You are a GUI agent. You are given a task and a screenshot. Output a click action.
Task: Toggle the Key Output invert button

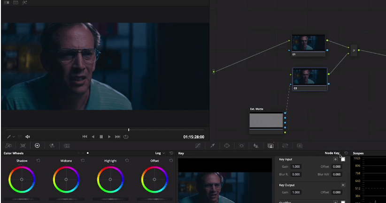(x=343, y=185)
